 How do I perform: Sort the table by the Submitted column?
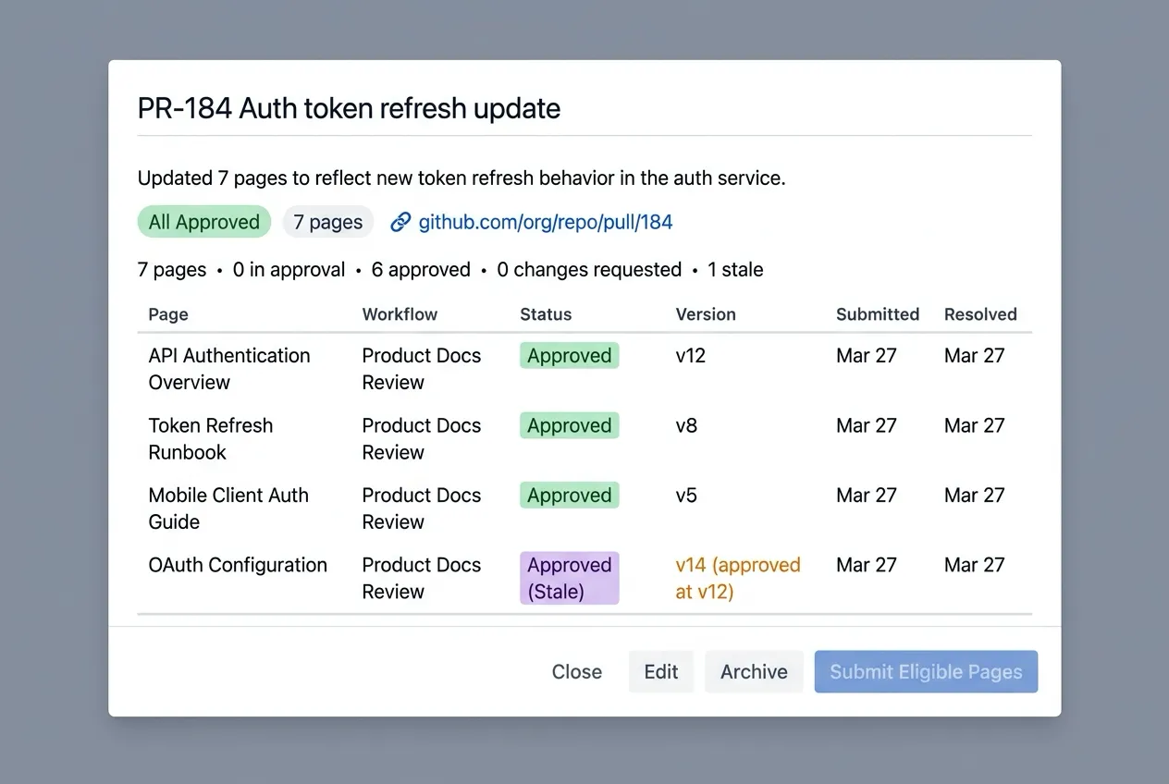tap(877, 314)
